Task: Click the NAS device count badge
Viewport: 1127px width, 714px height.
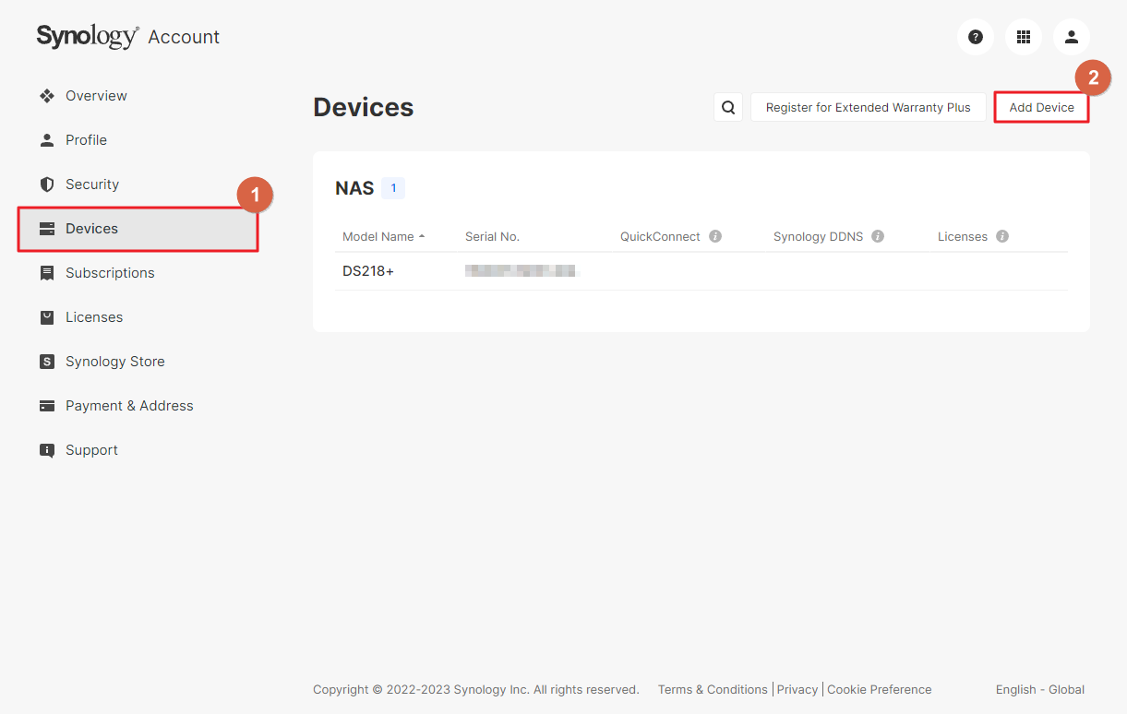Action: pos(393,188)
